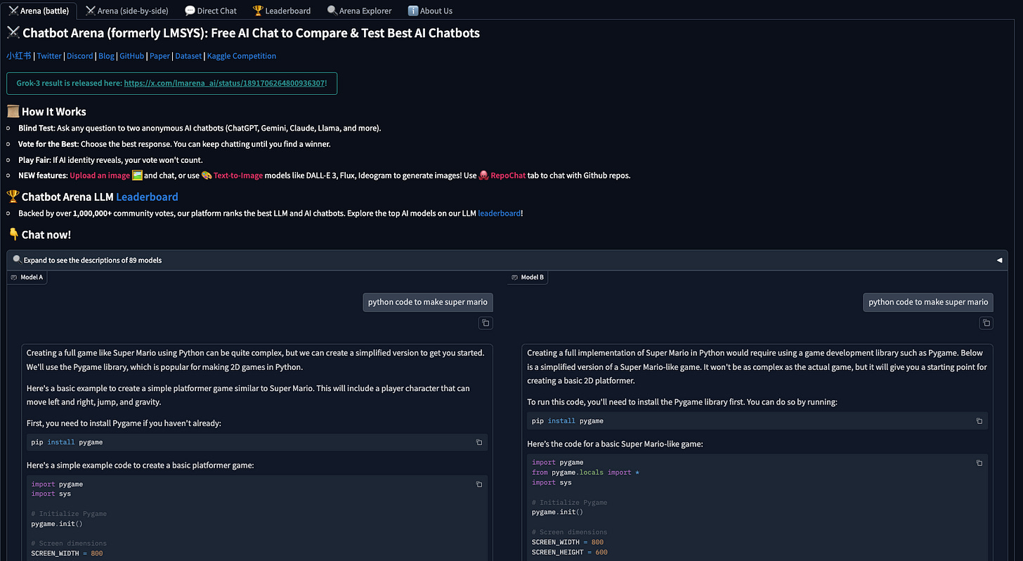Click the lowercase leaderboard link in the votes sentence

coord(500,213)
